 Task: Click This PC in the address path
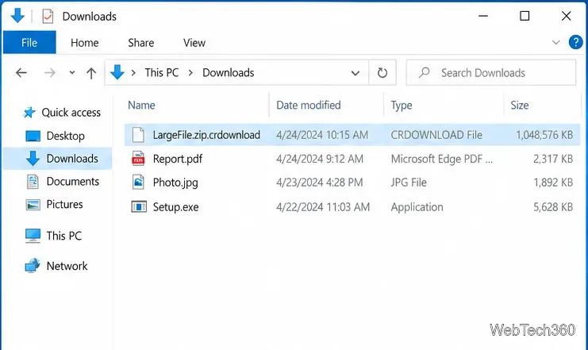[x=162, y=72]
